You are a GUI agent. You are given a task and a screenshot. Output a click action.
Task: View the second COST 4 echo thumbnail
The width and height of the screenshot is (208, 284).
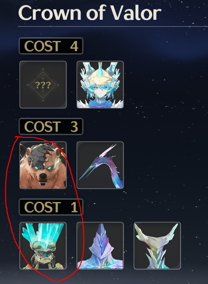[100, 84]
